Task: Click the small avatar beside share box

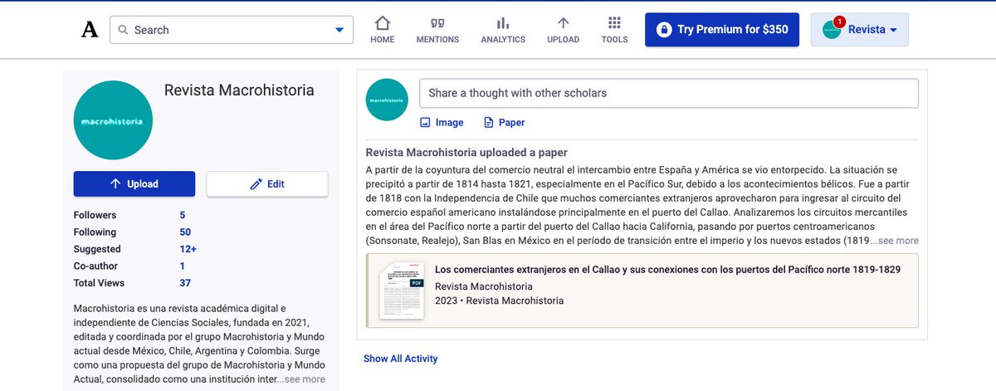Action: tap(387, 100)
